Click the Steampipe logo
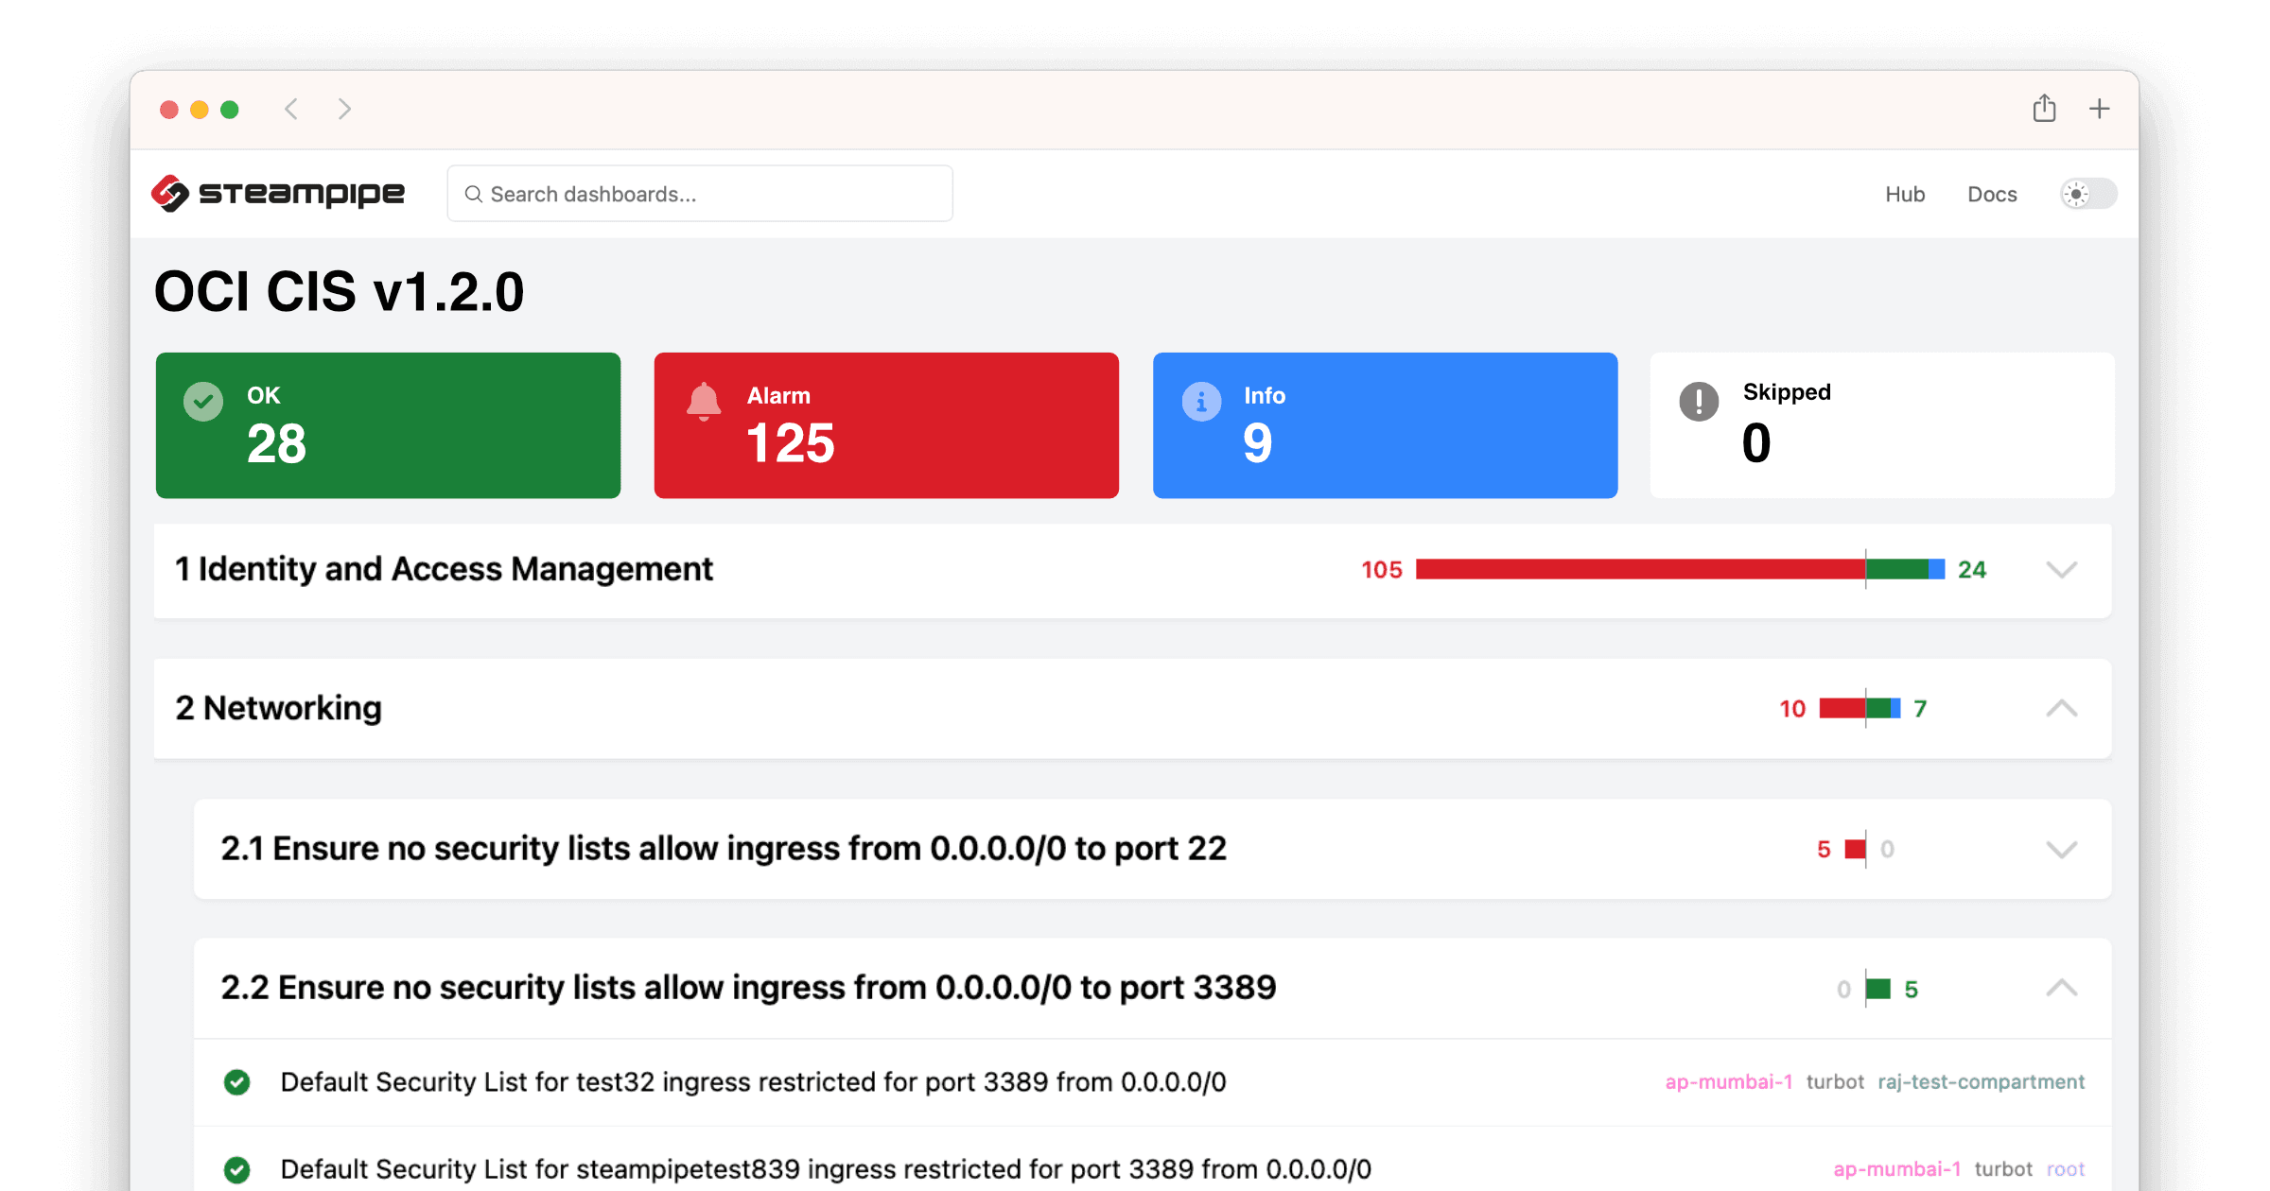The image size is (2270, 1191). point(278,194)
